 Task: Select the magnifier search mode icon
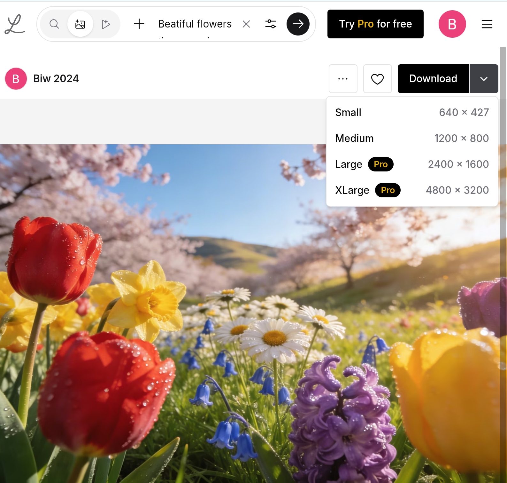[54, 24]
